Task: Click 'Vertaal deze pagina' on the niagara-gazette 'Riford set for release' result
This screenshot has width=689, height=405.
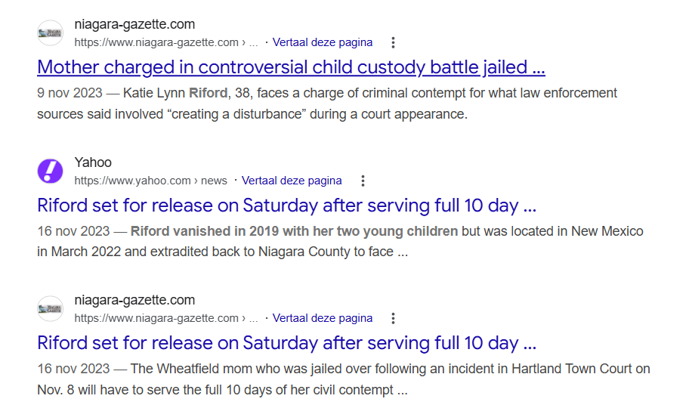Action: coord(323,318)
